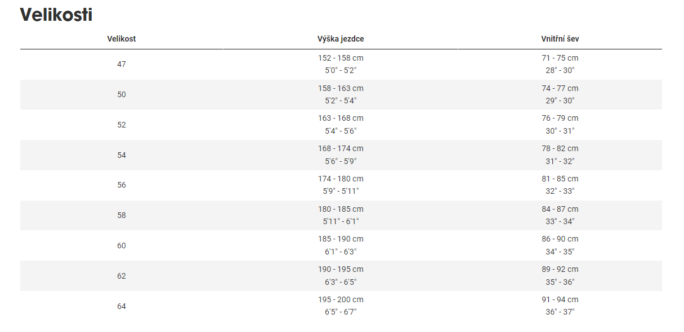Click inseam value 91 - 94 cm
684x332 pixels.
click(x=560, y=300)
